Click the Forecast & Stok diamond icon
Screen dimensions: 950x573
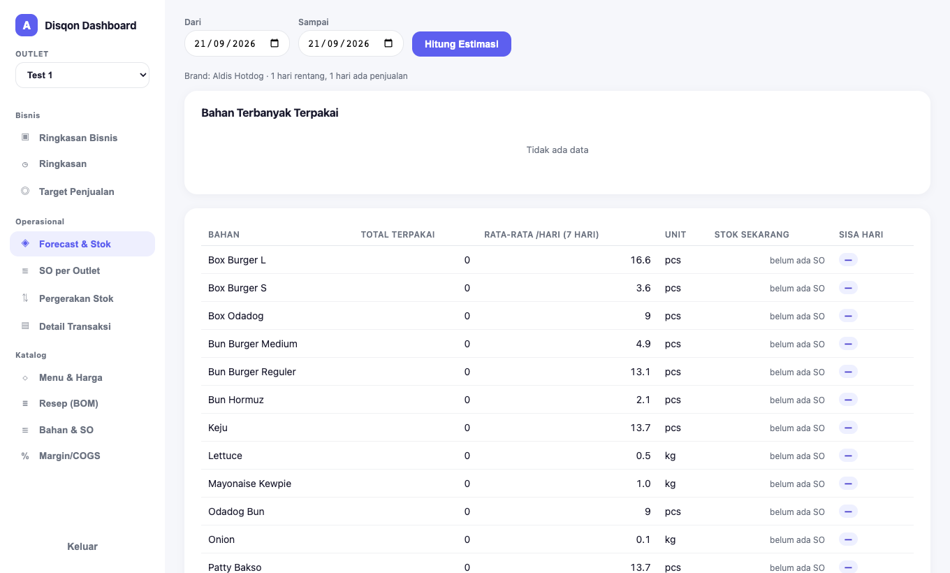25,243
